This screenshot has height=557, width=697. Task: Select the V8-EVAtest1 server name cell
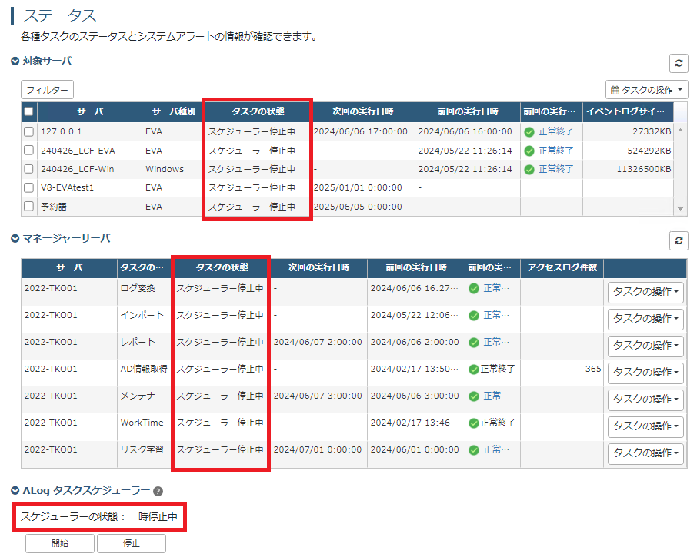coord(90,187)
